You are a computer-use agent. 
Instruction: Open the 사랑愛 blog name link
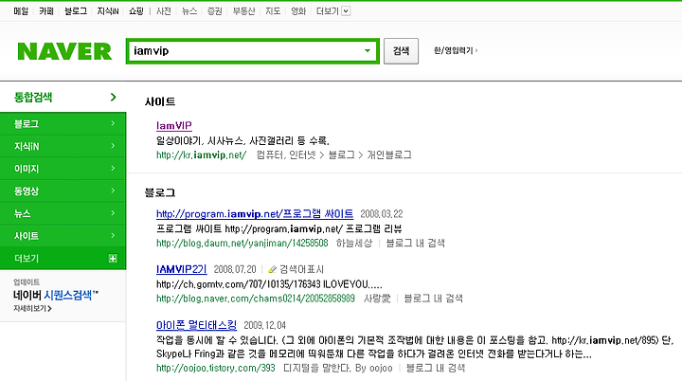(x=377, y=299)
